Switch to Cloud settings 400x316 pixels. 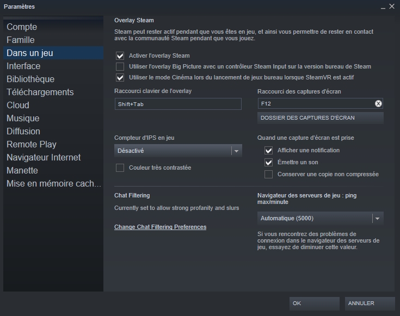pos(53,105)
